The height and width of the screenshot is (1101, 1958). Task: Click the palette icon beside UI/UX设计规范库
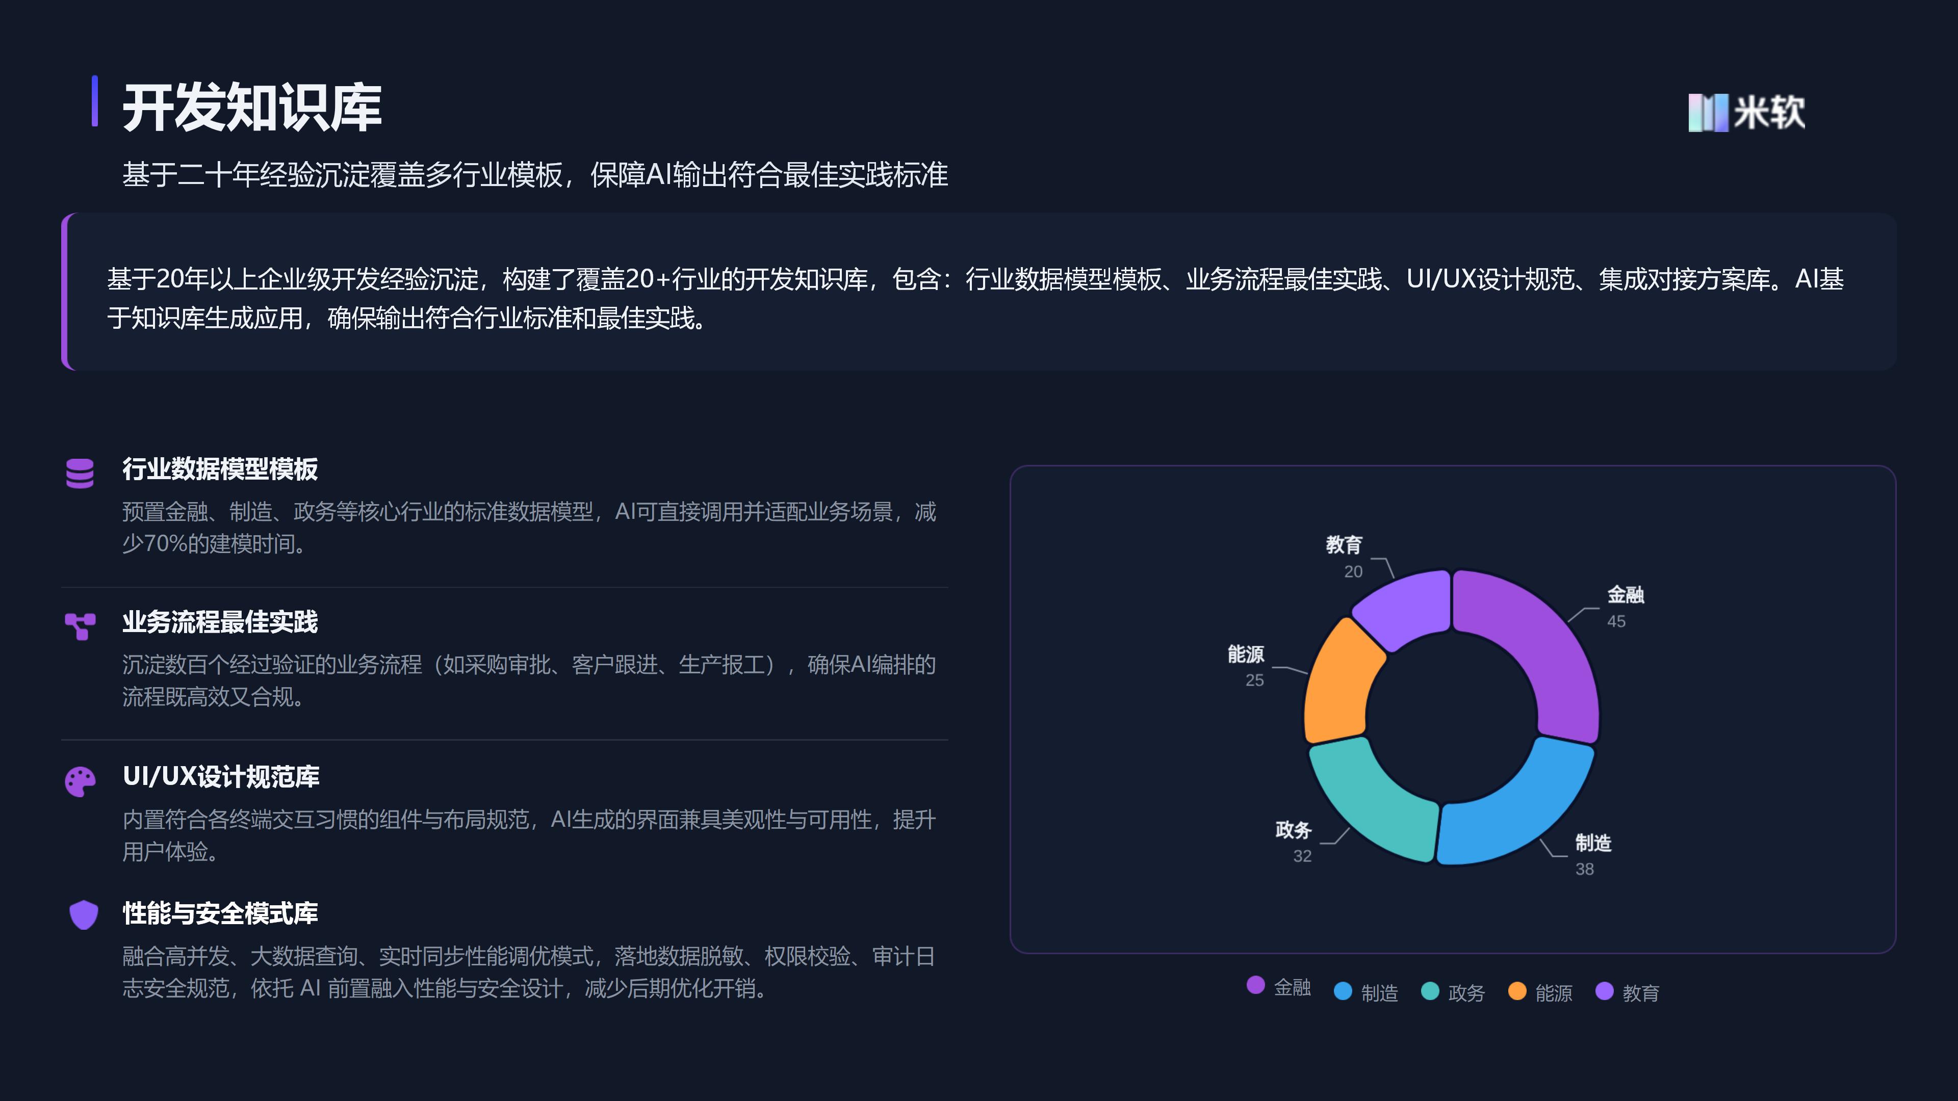(x=80, y=781)
